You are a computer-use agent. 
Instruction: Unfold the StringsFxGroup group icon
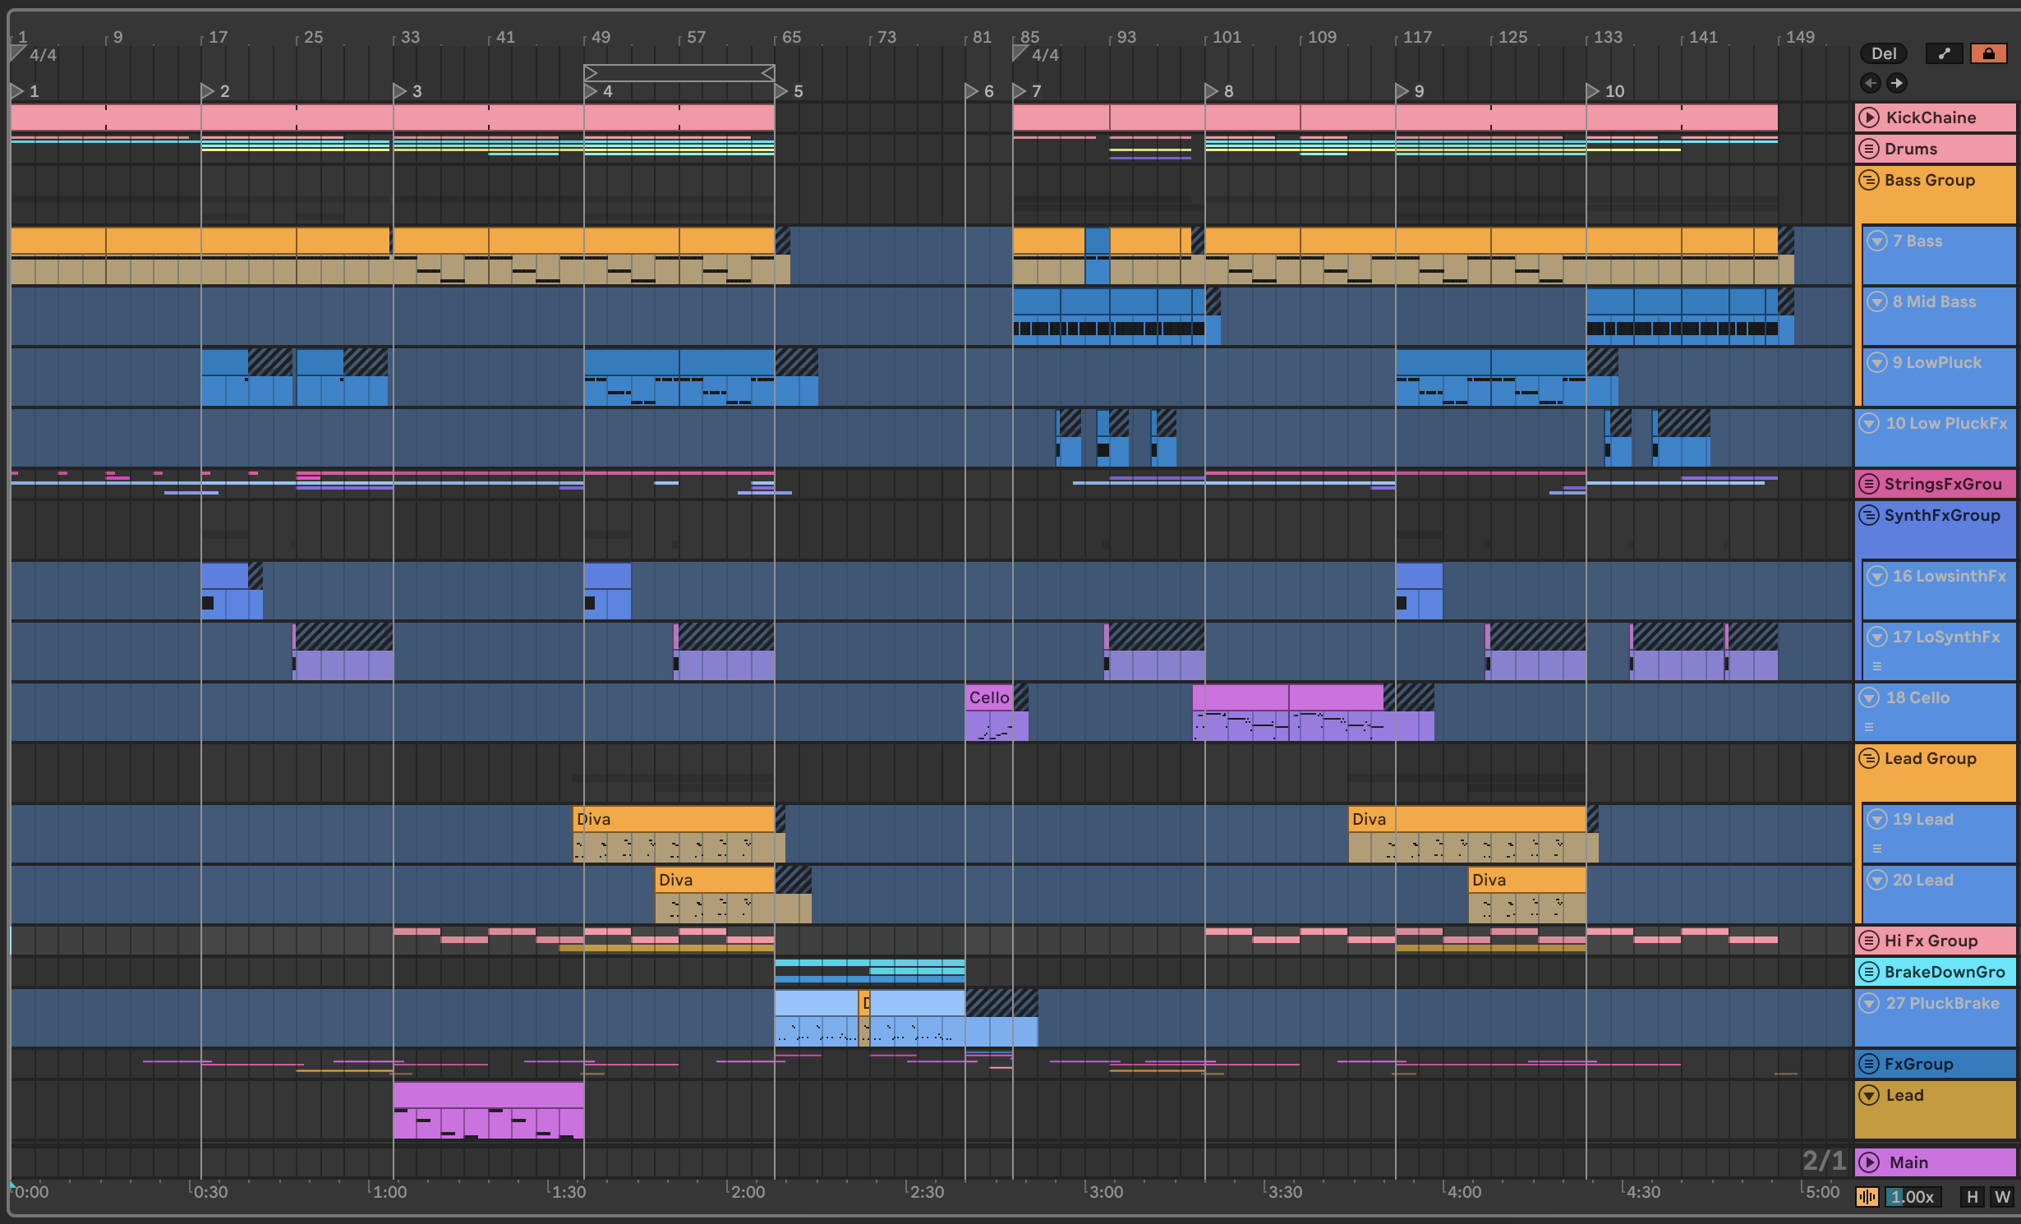[x=1869, y=484]
